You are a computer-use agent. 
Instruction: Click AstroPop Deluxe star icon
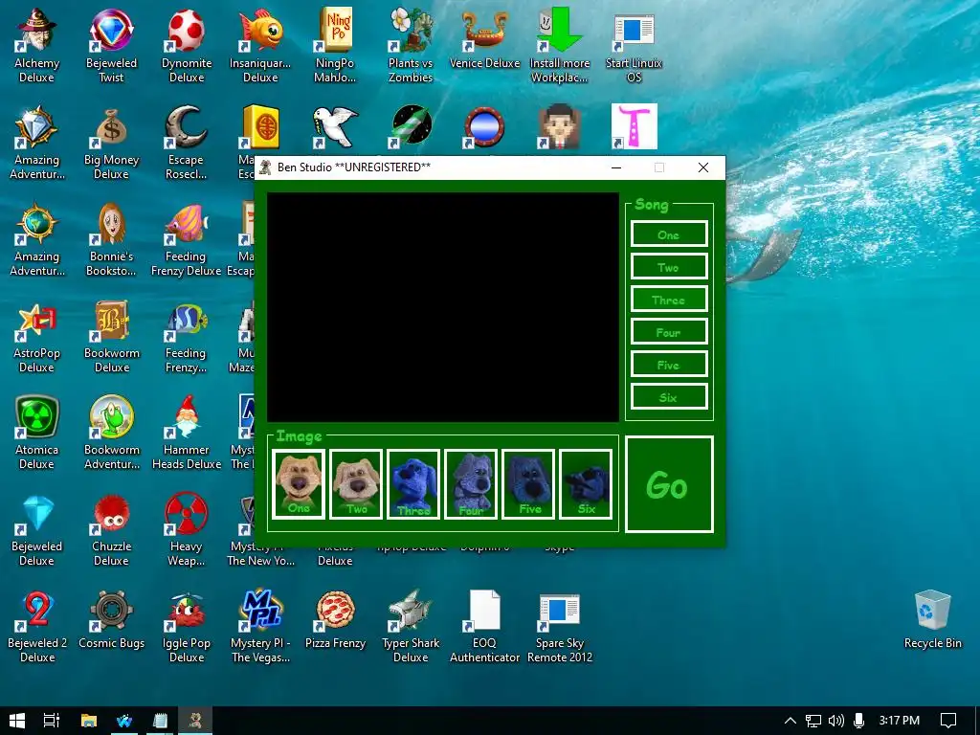tap(37, 336)
